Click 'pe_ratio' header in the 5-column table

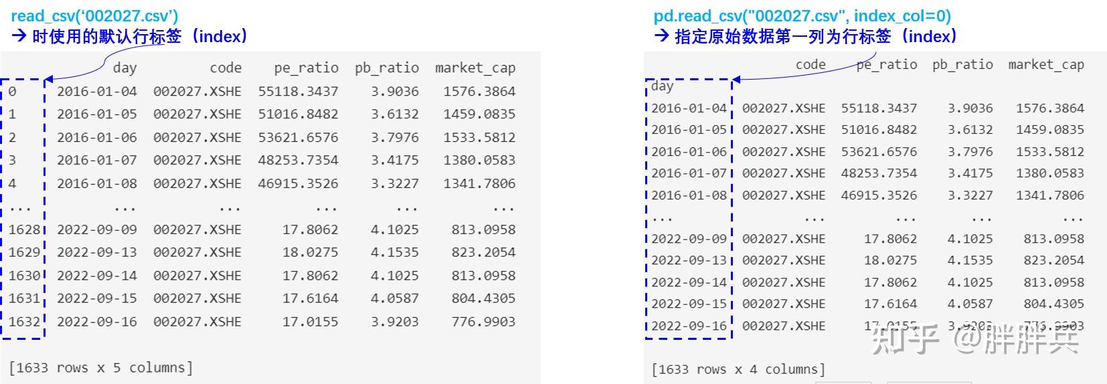coord(306,68)
